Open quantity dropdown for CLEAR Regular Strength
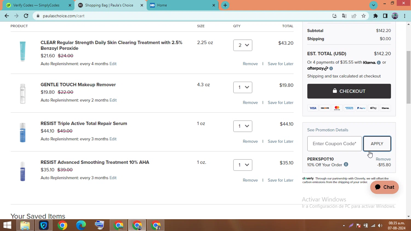This screenshot has width=411, height=231. [x=243, y=45]
